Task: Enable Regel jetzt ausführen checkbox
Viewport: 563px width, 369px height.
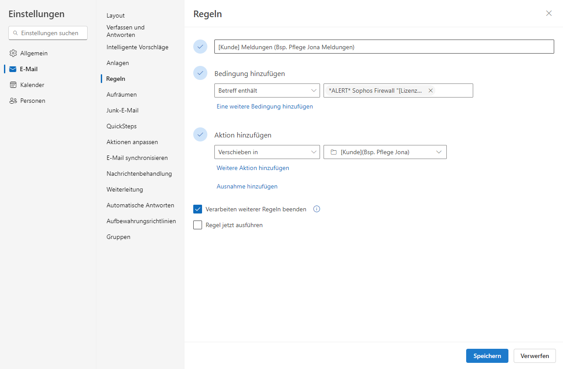Action: tap(198, 225)
